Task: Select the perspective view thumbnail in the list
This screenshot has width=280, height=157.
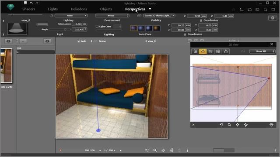Action: (x=6, y=66)
